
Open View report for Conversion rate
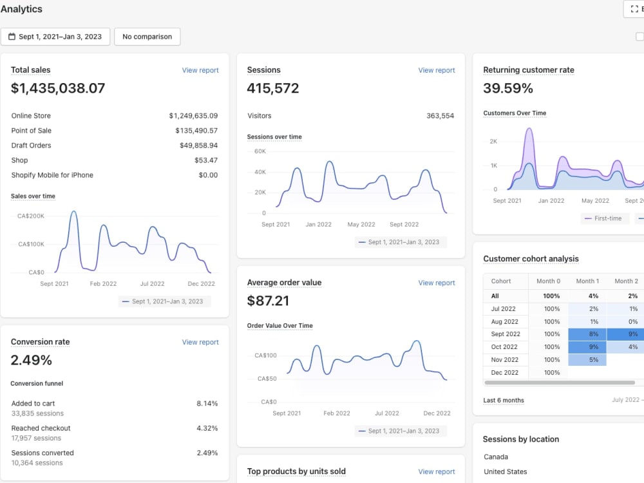(x=200, y=342)
